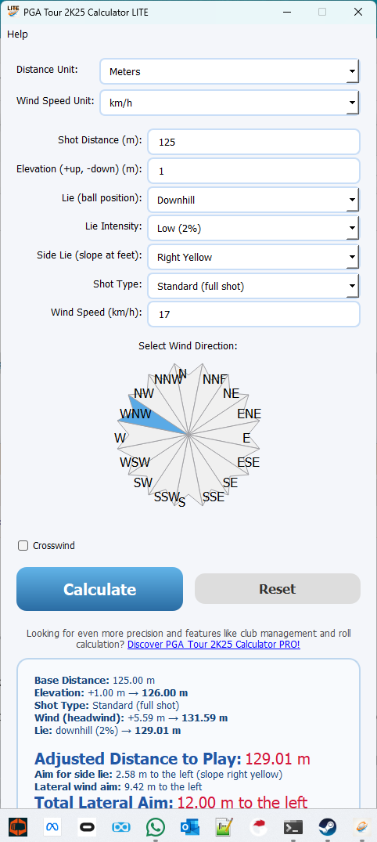
Task: Open the terminal icon in taskbar
Action: point(293,826)
